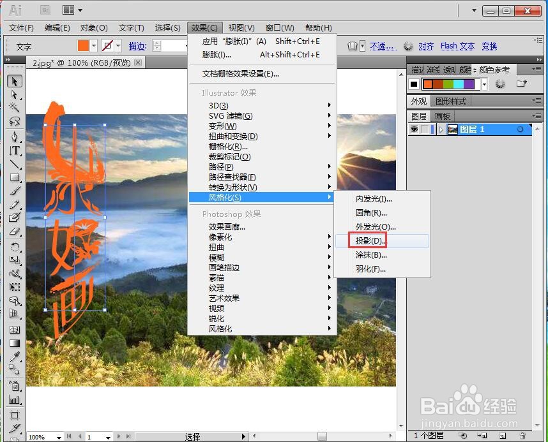Open zoom level dropdown at 100%
Image resolution: width=548 pixels, height=442 pixels.
tap(59, 437)
